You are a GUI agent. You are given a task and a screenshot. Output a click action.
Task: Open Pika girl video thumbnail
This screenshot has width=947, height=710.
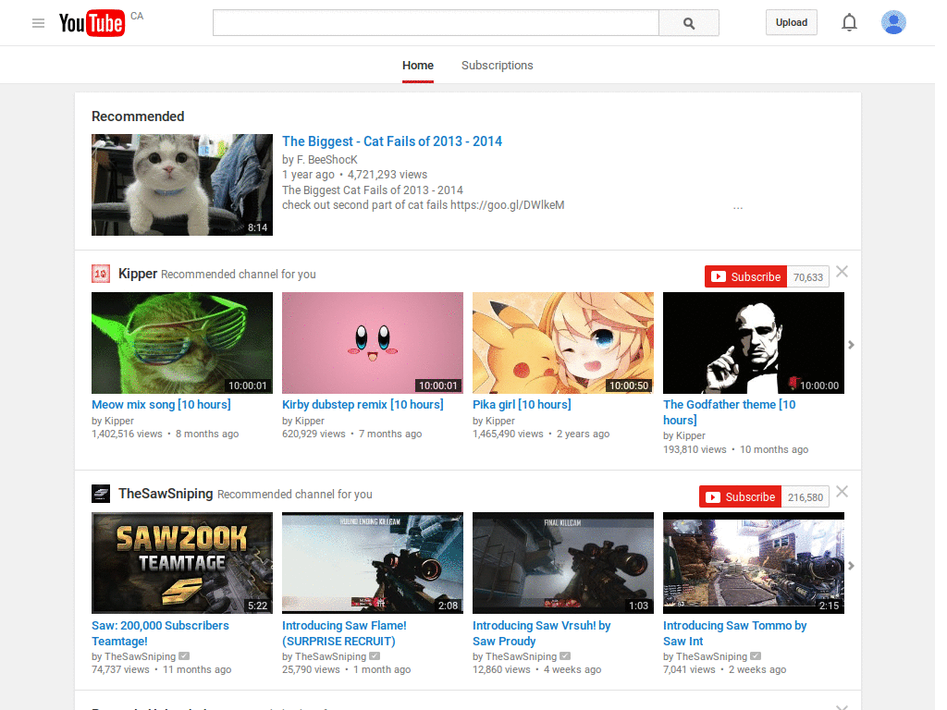click(563, 343)
